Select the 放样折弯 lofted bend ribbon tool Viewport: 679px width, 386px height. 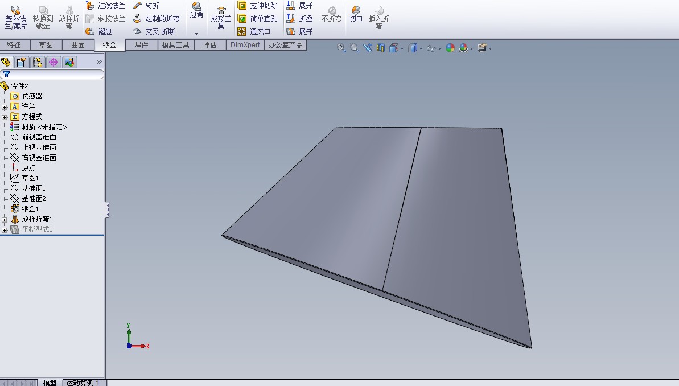coord(69,17)
